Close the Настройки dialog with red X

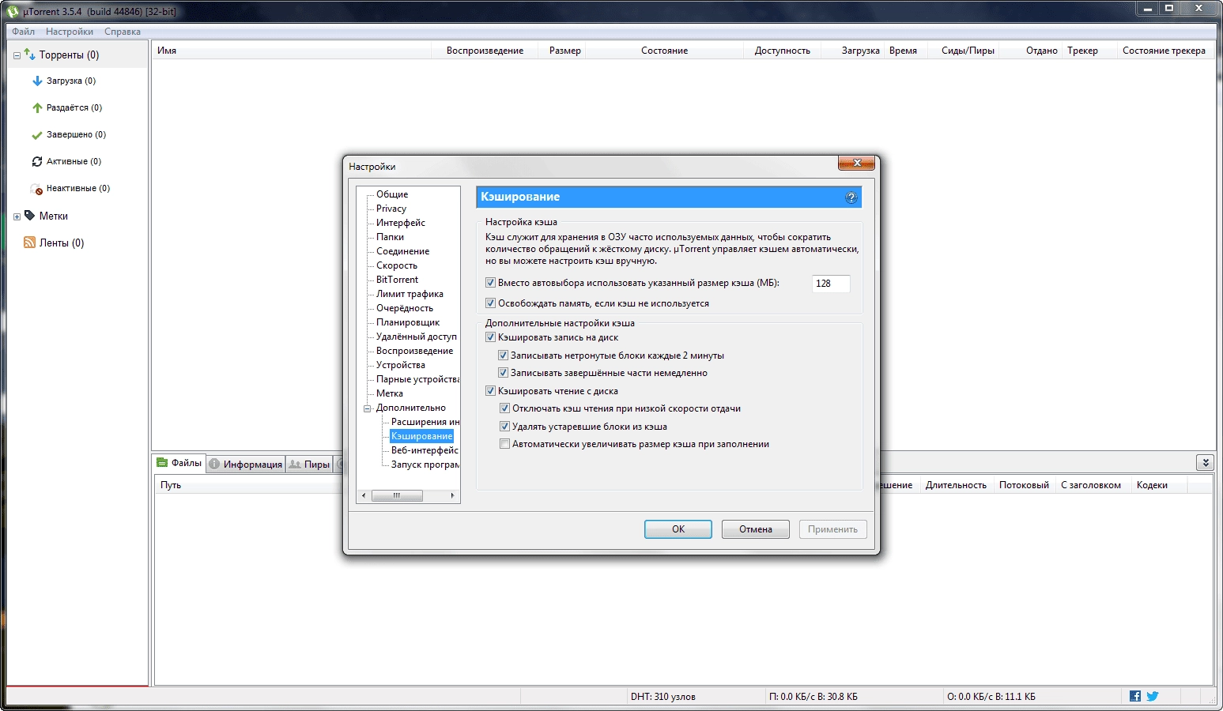[856, 163]
